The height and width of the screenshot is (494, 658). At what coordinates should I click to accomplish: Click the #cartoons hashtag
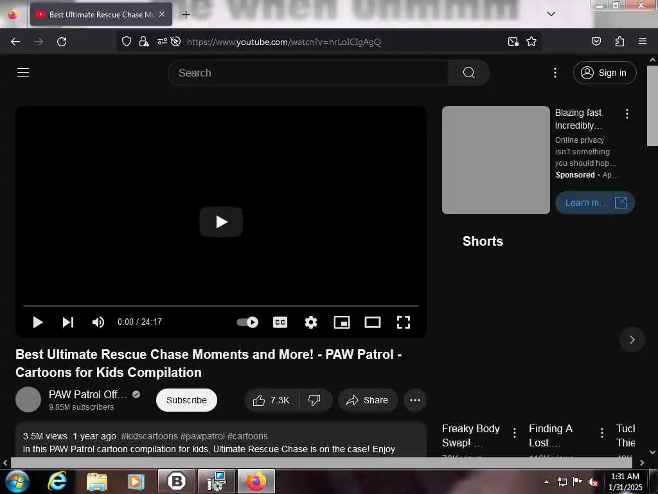click(247, 436)
